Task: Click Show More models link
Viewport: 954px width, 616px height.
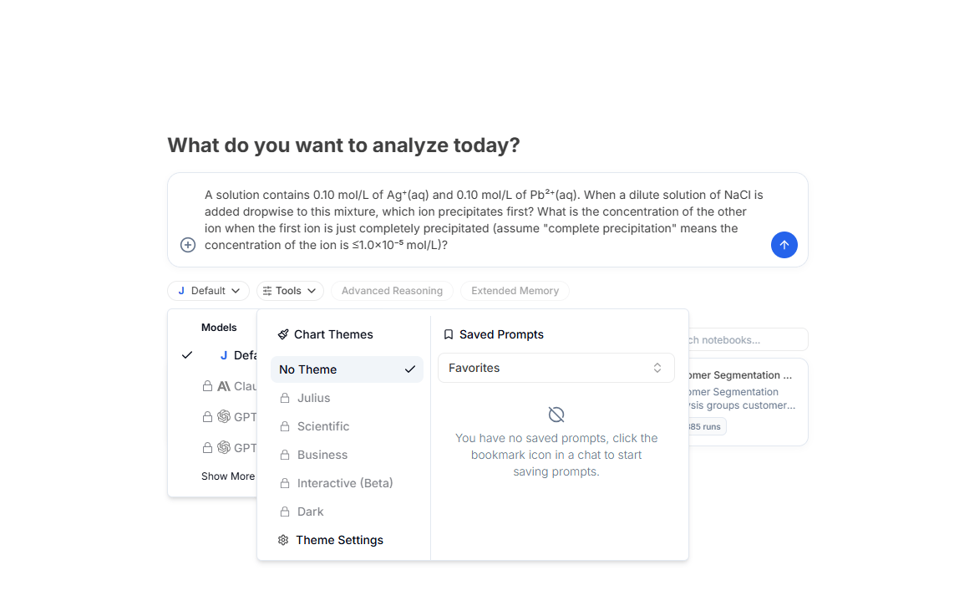Action: point(227,476)
